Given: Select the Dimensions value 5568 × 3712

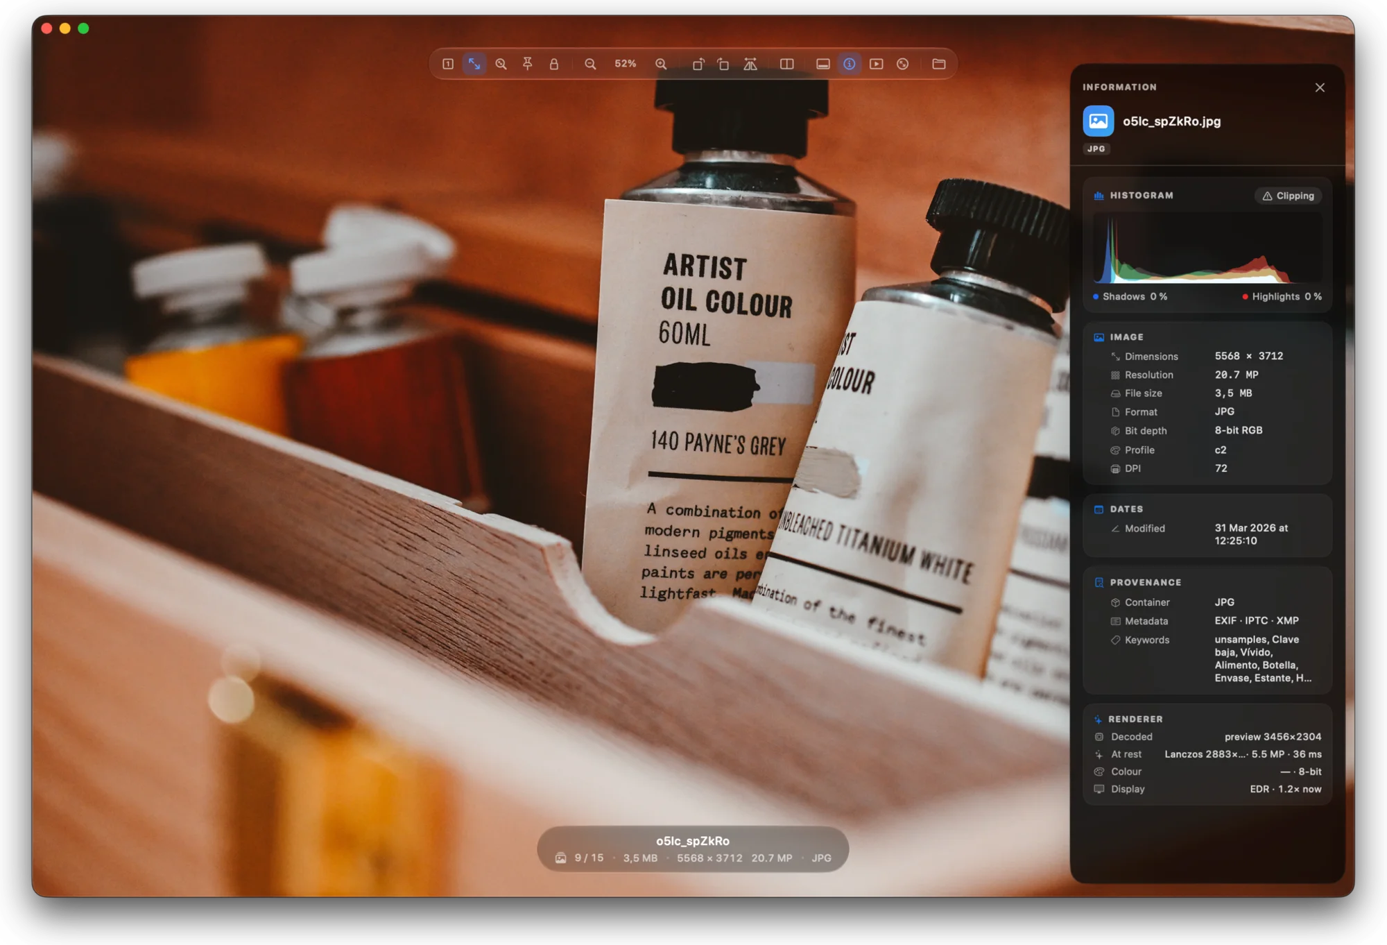Looking at the screenshot, I should click(x=1249, y=356).
